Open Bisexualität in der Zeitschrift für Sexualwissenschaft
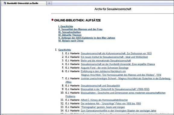Image resolution: width=174 pixels, height=115 pixels. [x=115, y=89]
